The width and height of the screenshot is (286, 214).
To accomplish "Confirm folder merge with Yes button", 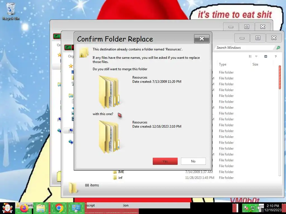I will coord(165,161).
